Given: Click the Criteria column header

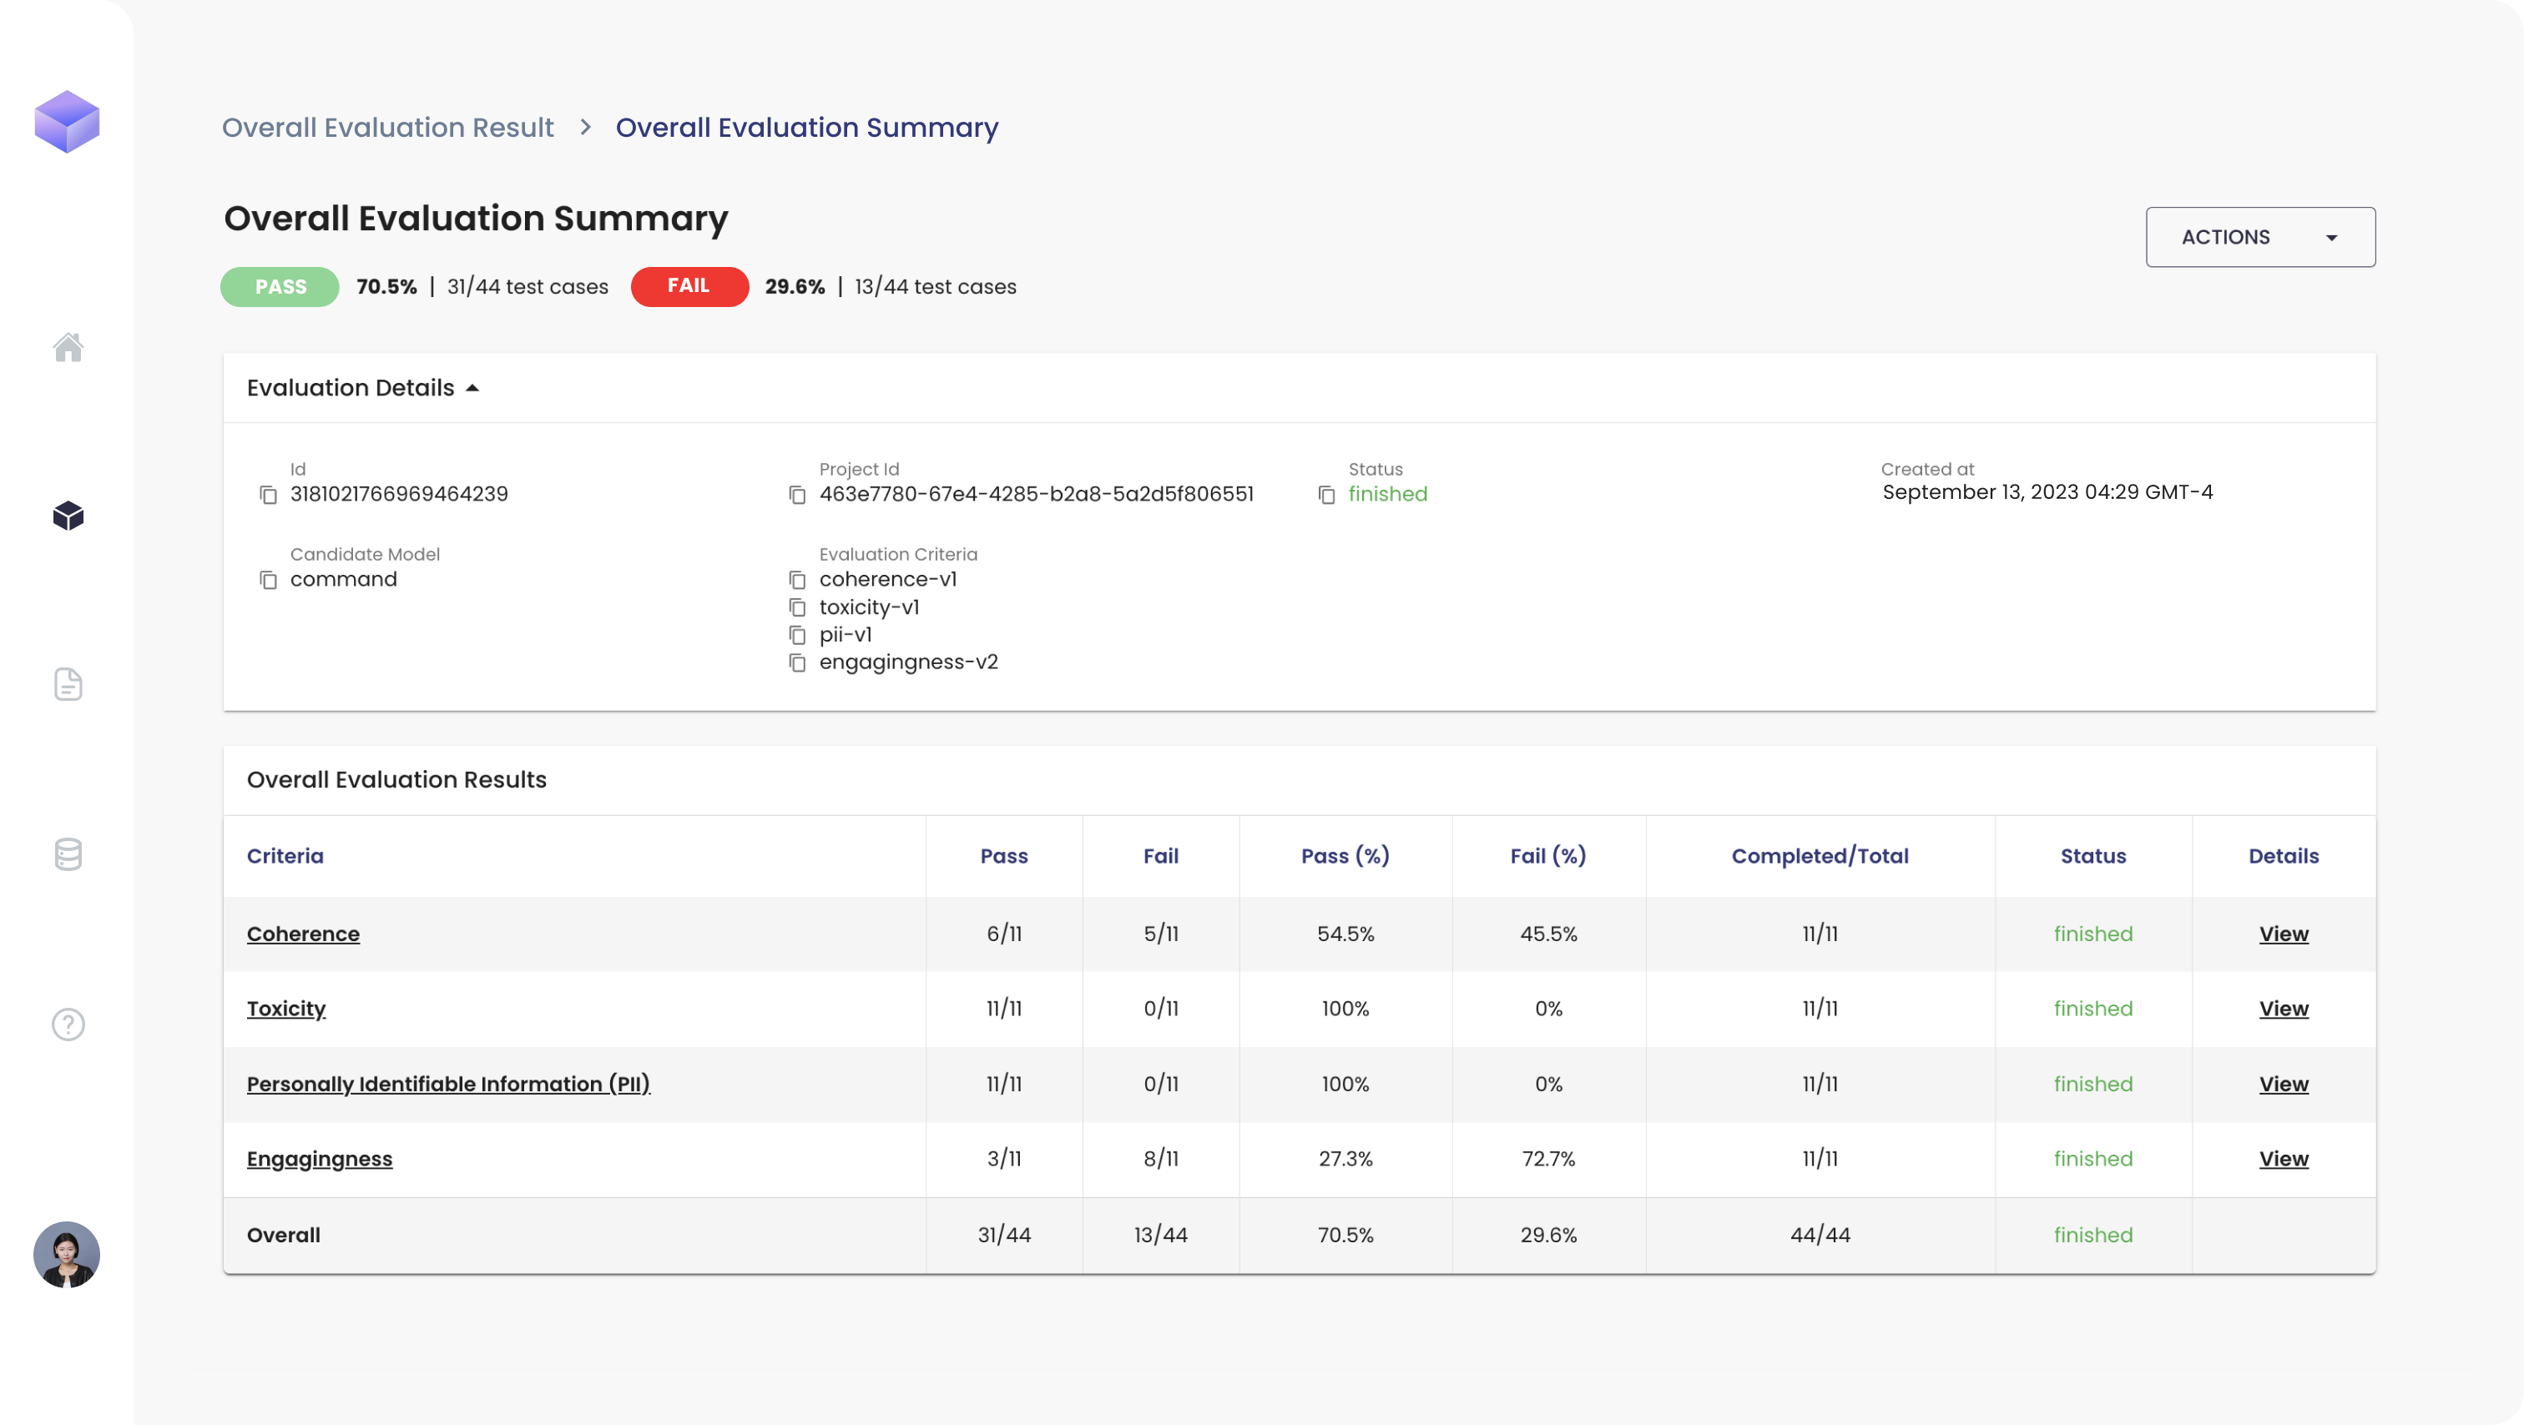Looking at the screenshot, I should (285, 856).
